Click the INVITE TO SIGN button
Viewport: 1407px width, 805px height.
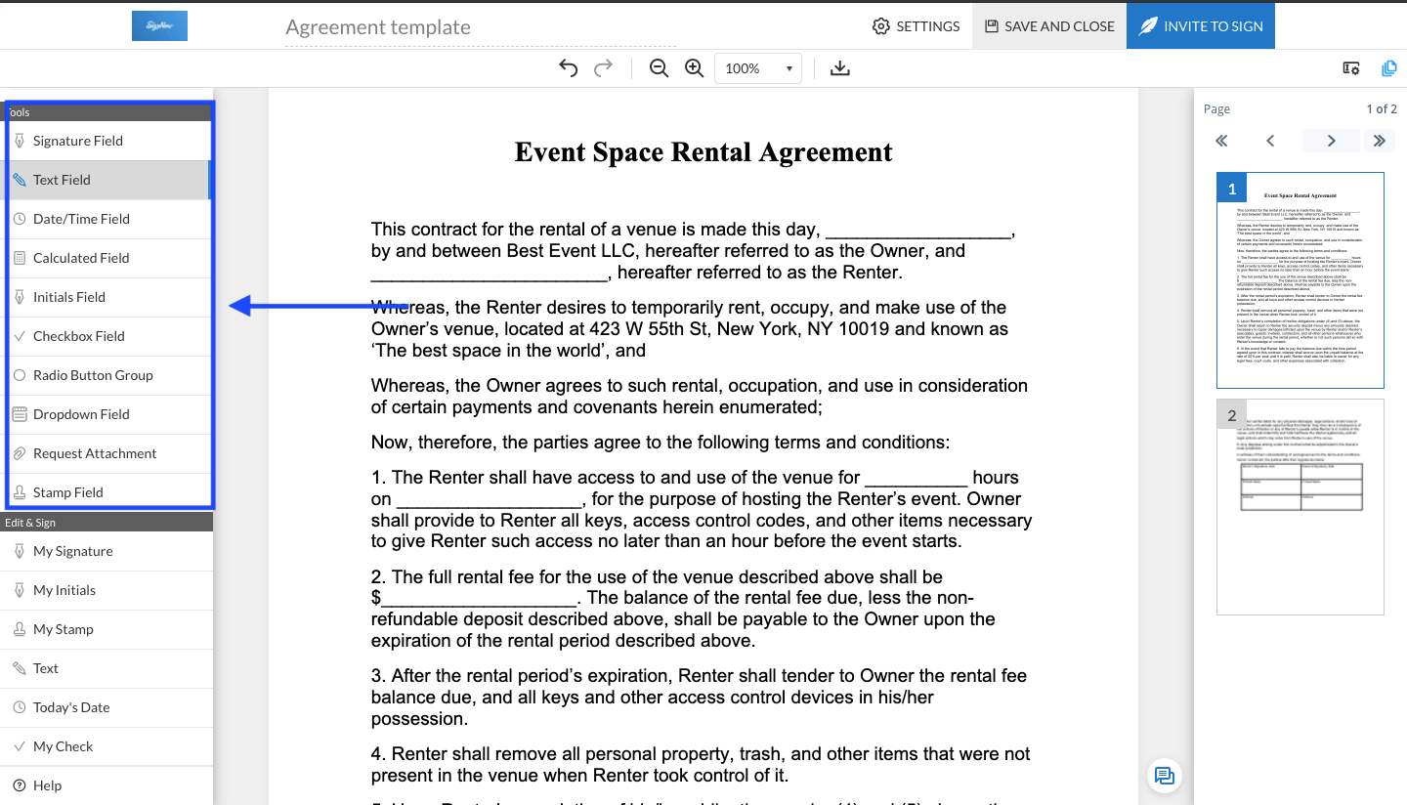(x=1200, y=26)
